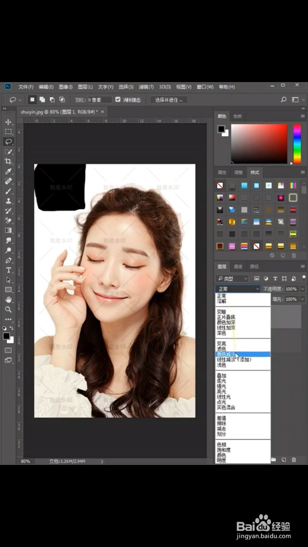Expand the 不透明度 opacity dropdown arrow

pyautogui.click(x=302, y=289)
